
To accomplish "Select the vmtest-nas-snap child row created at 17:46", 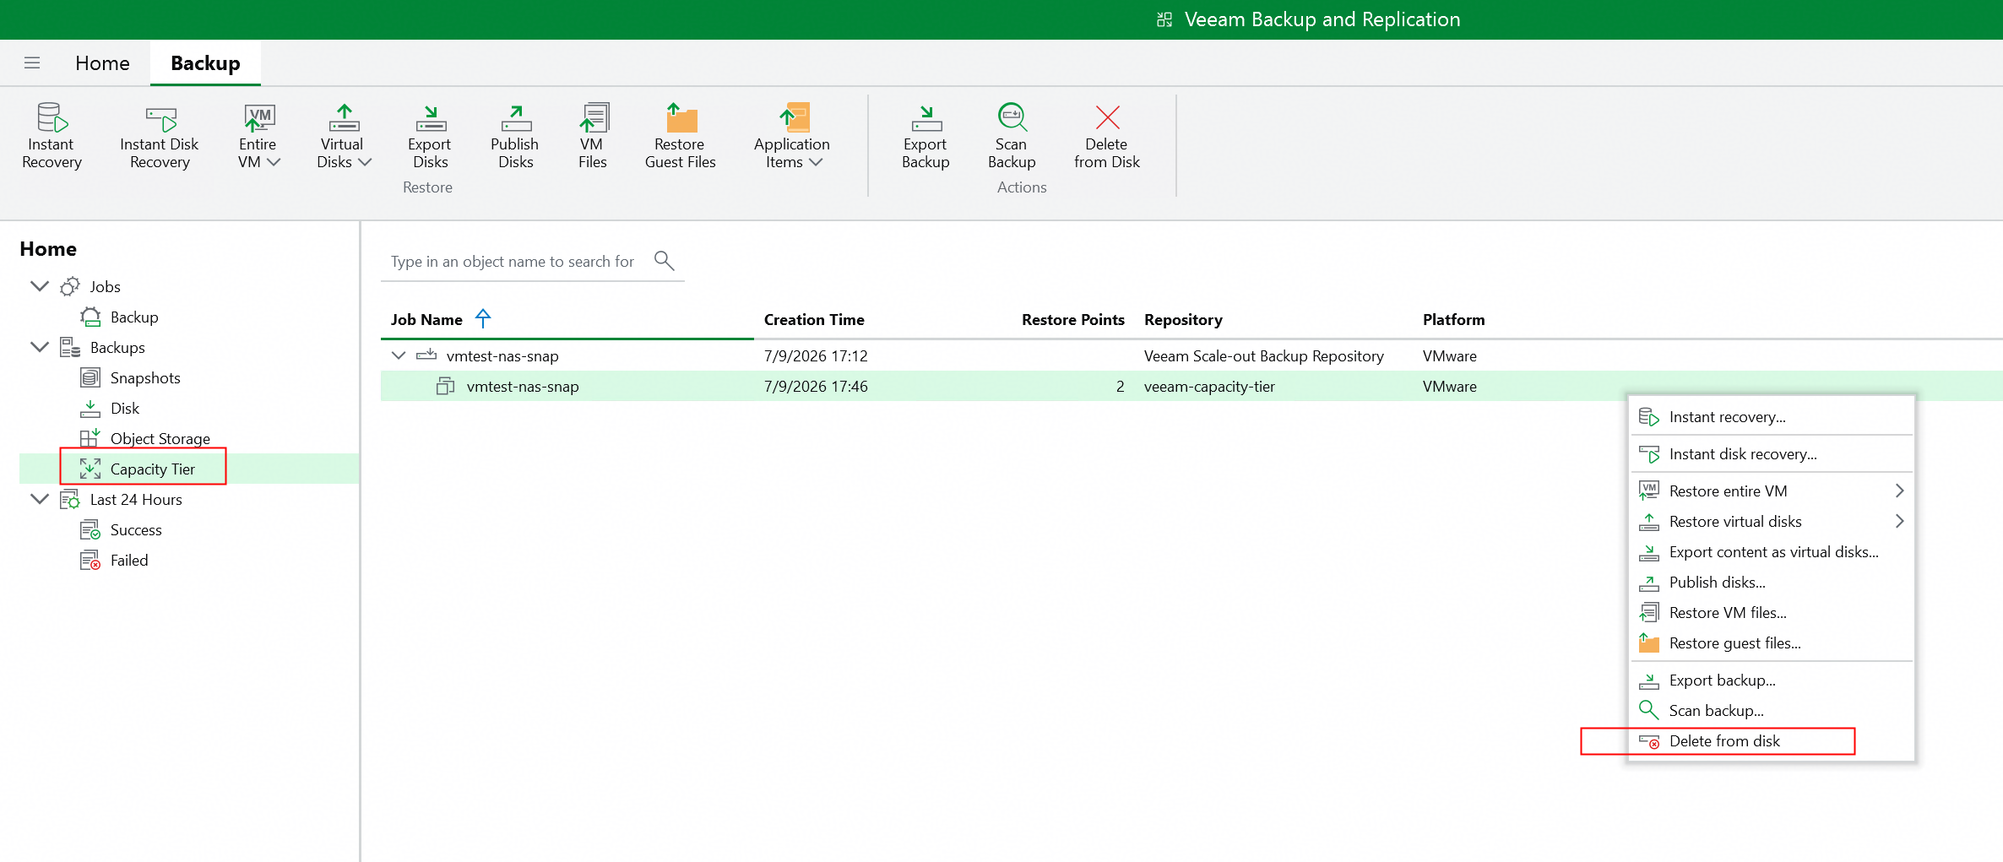I will click(1191, 387).
